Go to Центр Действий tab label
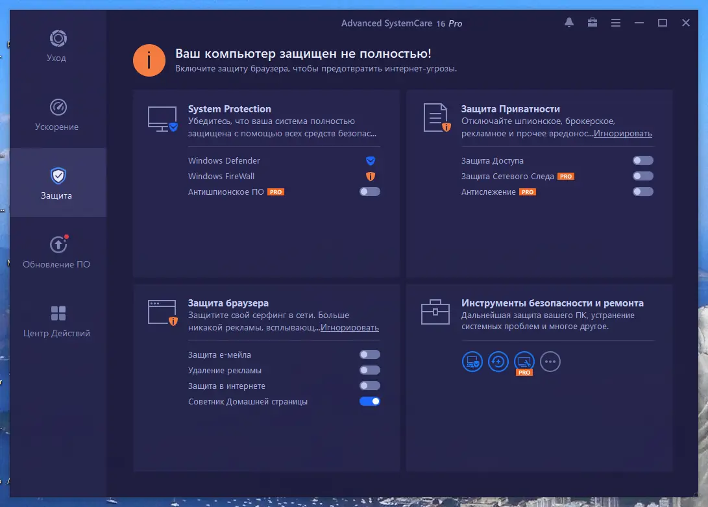 56,333
